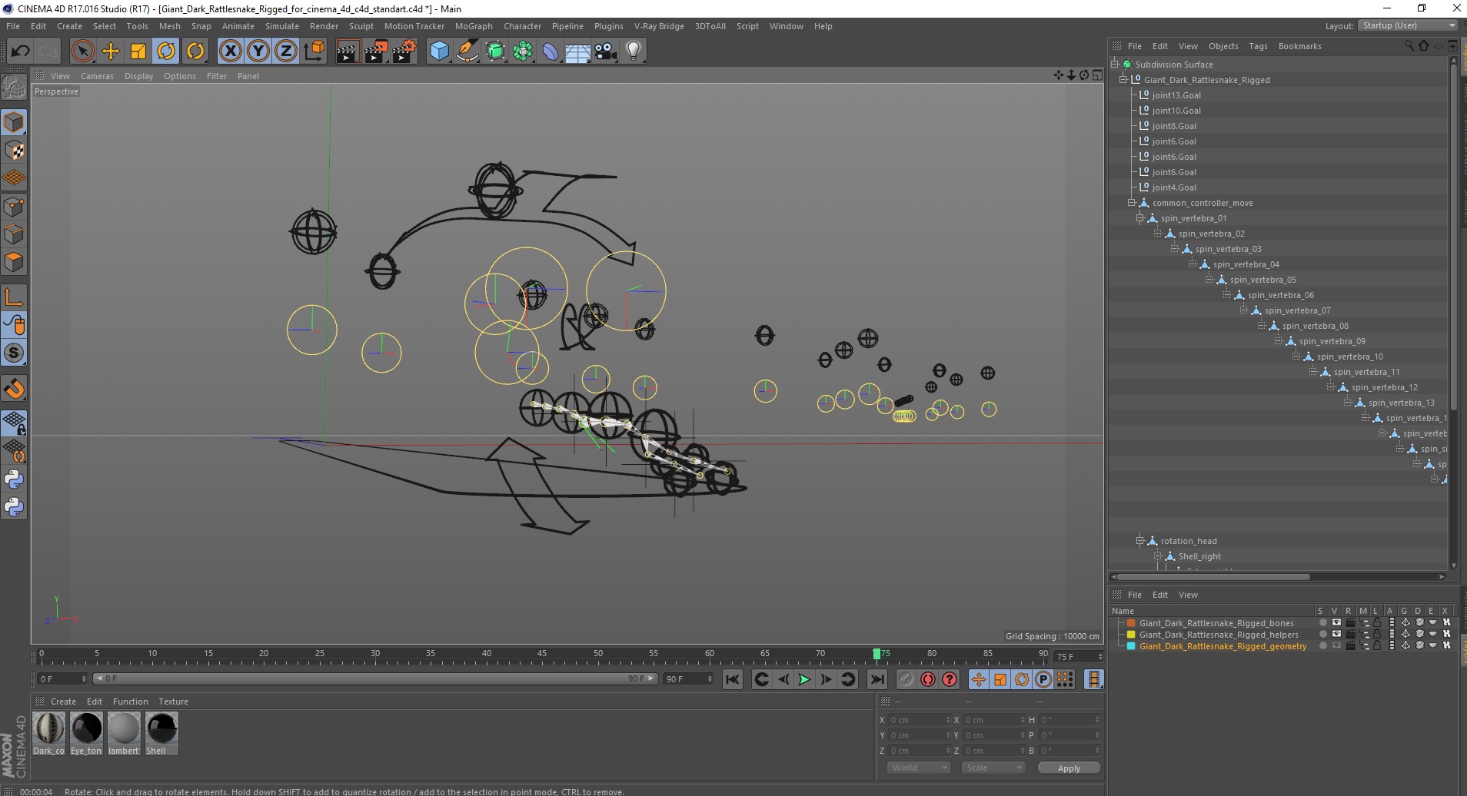Screen dimensions: 1467x796
Task: Open the Scale mode dropdown
Action: click(x=993, y=768)
